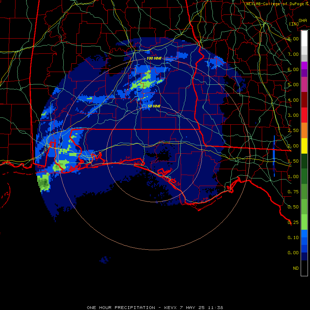Click the black ND swatch at scale bottom
The height and width of the screenshot is (310, 310).
[304, 268]
